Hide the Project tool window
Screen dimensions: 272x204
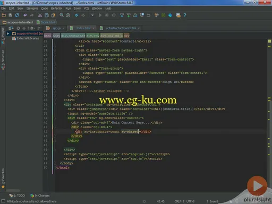[39, 28]
